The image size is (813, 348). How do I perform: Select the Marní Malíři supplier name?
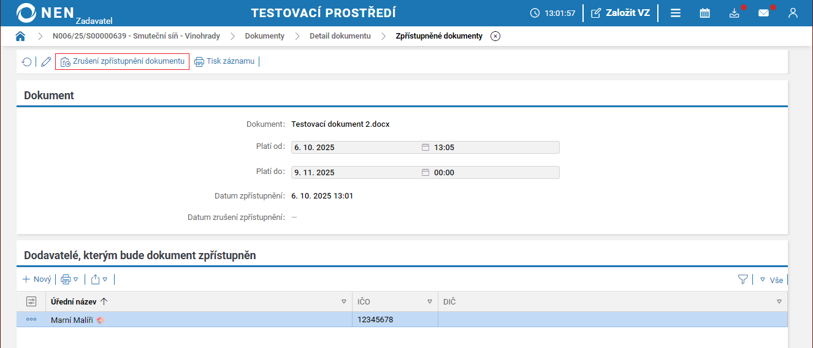pos(72,320)
